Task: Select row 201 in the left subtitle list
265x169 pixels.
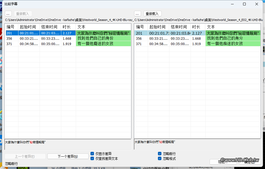Action: [x=68, y=33]
